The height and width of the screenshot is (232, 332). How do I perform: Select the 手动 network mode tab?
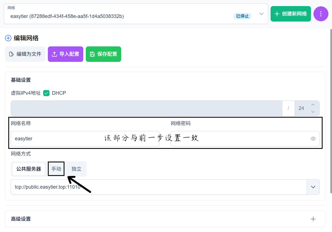(x=56, y=169)
